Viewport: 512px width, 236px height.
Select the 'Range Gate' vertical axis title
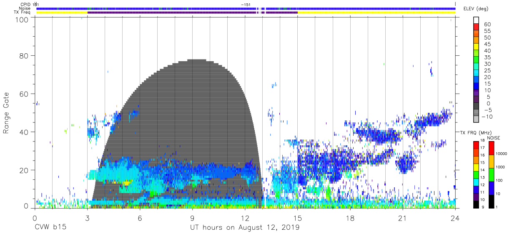pos(6,113)
